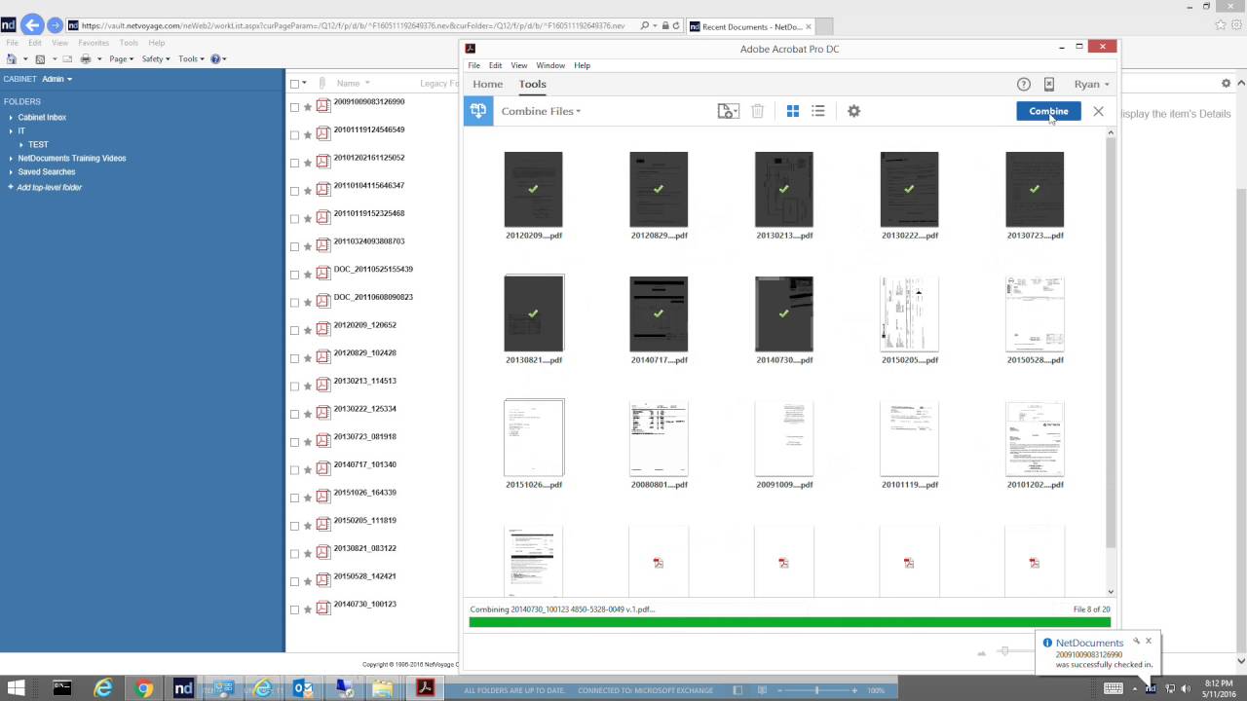Click the blue Combine button

pyautogui.click(x=1048, y=111)
